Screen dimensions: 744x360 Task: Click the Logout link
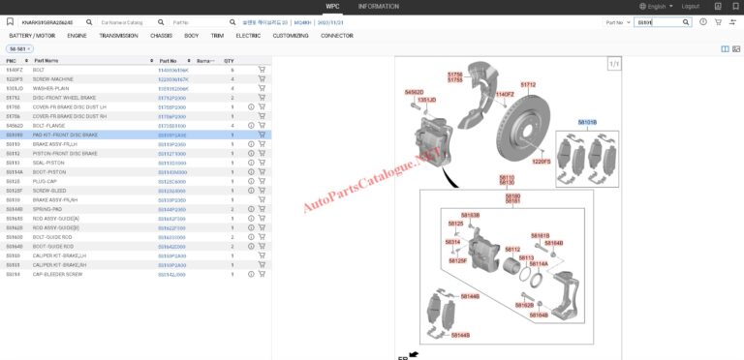point(691,7)
